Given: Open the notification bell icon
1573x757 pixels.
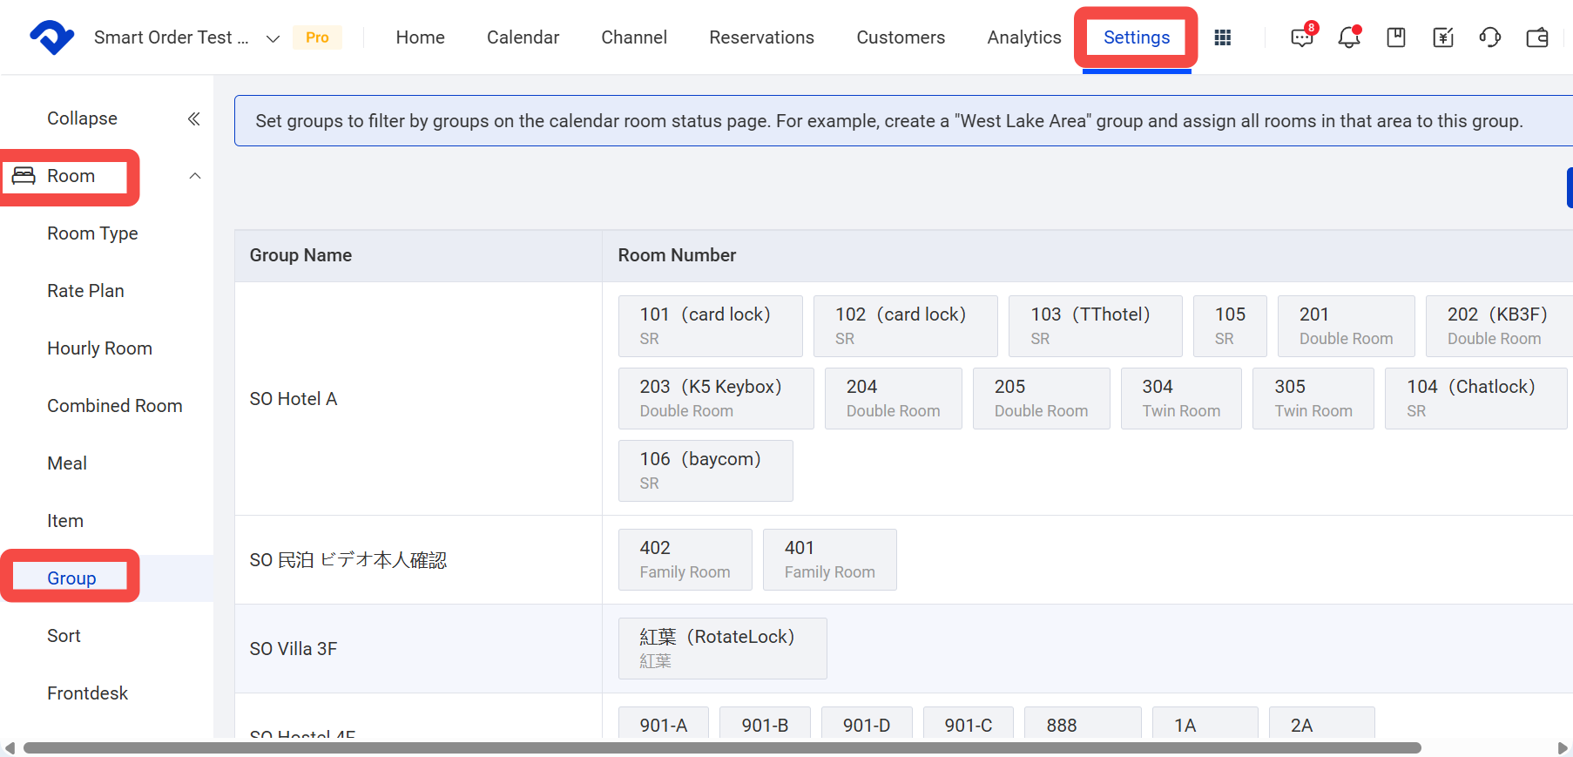Looking at the screenshot, I should 1349,37.
